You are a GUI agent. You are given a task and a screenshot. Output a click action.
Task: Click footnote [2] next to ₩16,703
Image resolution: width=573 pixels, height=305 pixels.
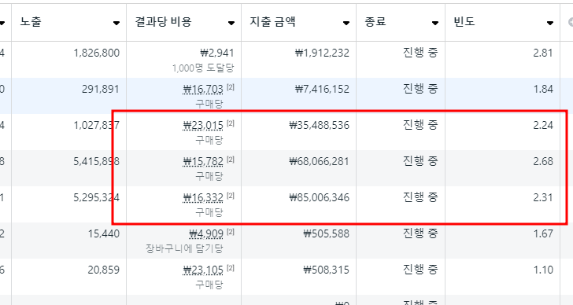[x=230, y=86]
